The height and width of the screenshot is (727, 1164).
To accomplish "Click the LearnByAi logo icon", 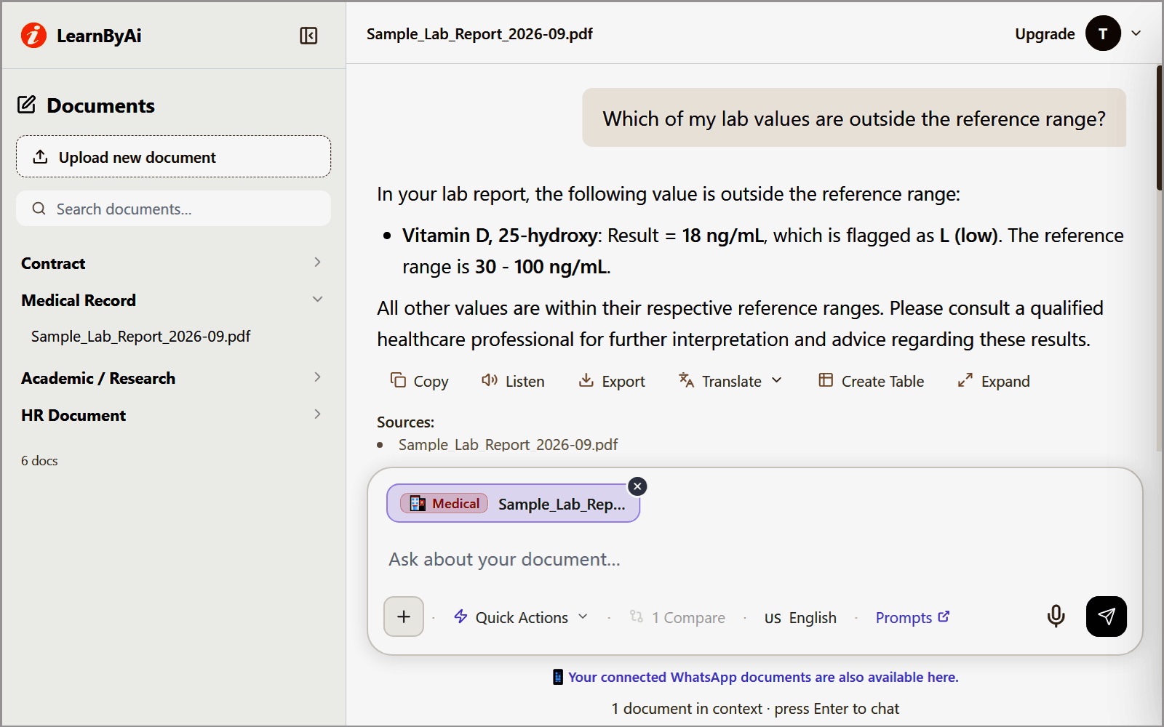I will (33, 35).
